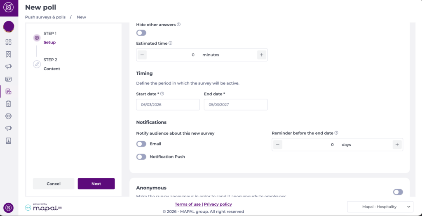Screen dimensions: 422x216
Task: Select the surveys and polls sidebar icon
Action: pyautogui.click(x=9, y=91)
